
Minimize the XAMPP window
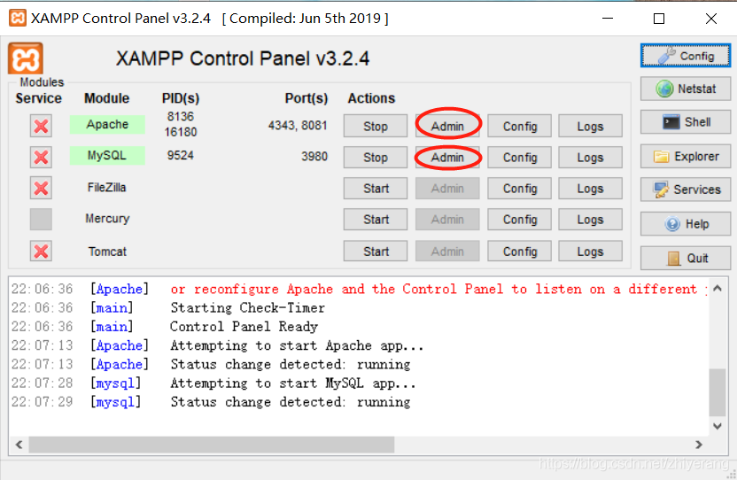coord(608,19)
